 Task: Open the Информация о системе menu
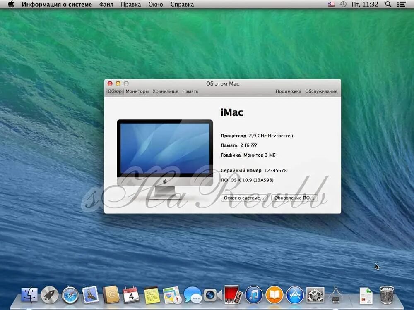click(x=57, y=5)
